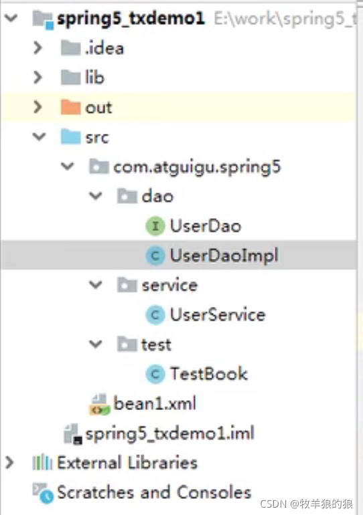This screenshot has width=363, height=515.
Task: Click the bean1.xml Spring config icon
Action: coord(99,405)
